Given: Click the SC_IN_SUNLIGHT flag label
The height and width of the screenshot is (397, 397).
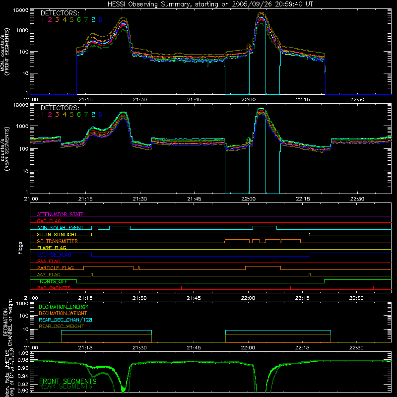Looking at the screenshot, I should [x=57, y=234].
